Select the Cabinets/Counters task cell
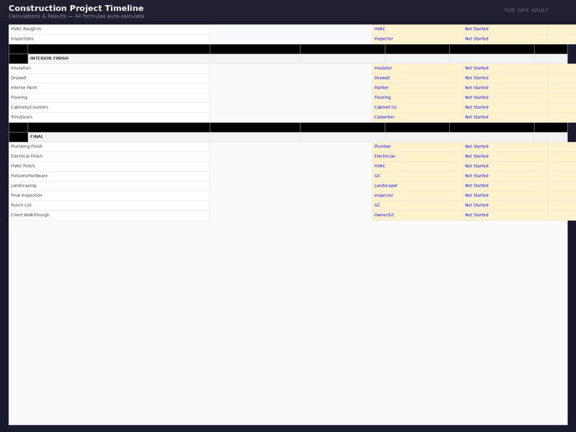This screenshot has height=432, width=576. (x=109, y=107)
